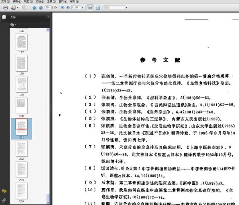Click the zoom in plus icon
Viewport: 239px width, 205px height.
68,8
